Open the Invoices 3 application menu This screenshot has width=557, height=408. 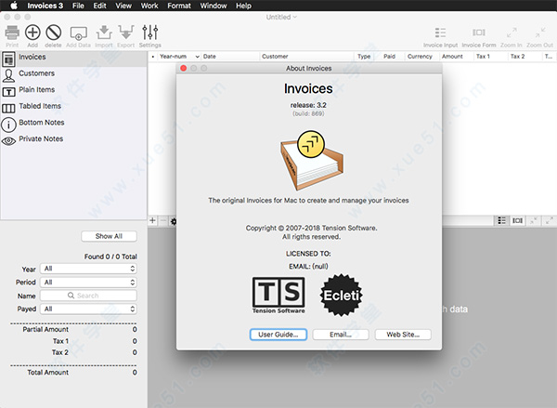coord(45,6)
